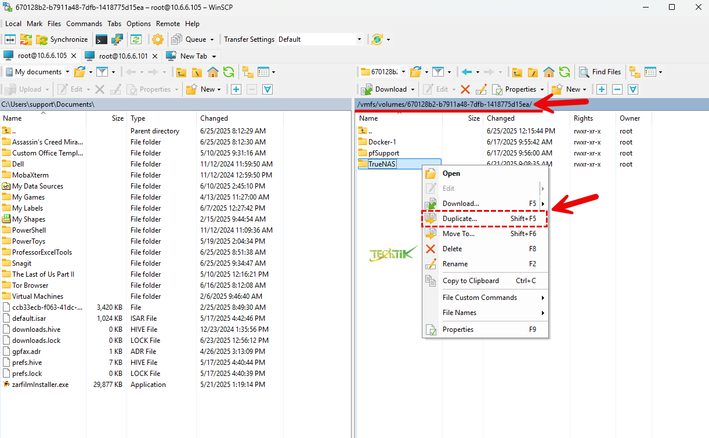The height and width of the screenshot is (438, 709).
Task: Click the remote panel Unselect Files minus icon
Action: pyautogui.click(x=617, y=89)
